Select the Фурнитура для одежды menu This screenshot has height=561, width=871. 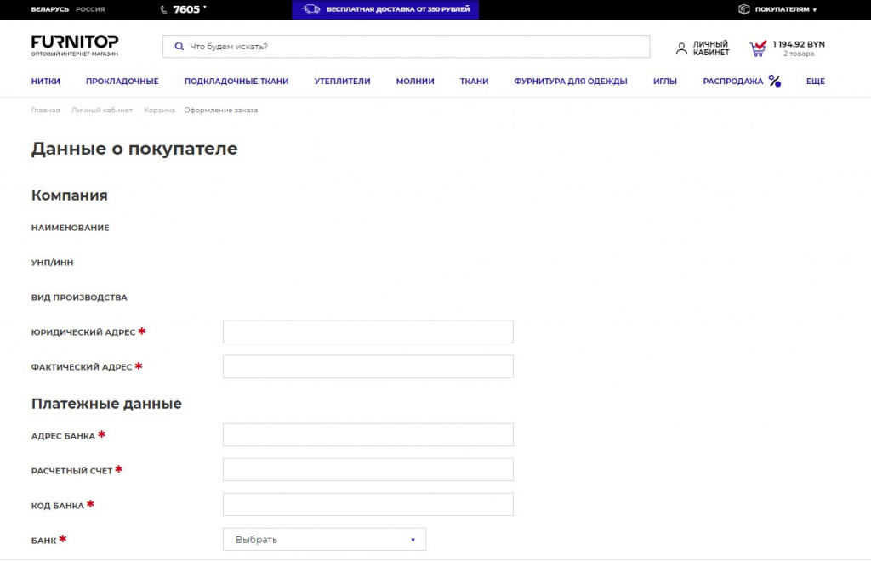click(570, 82)
